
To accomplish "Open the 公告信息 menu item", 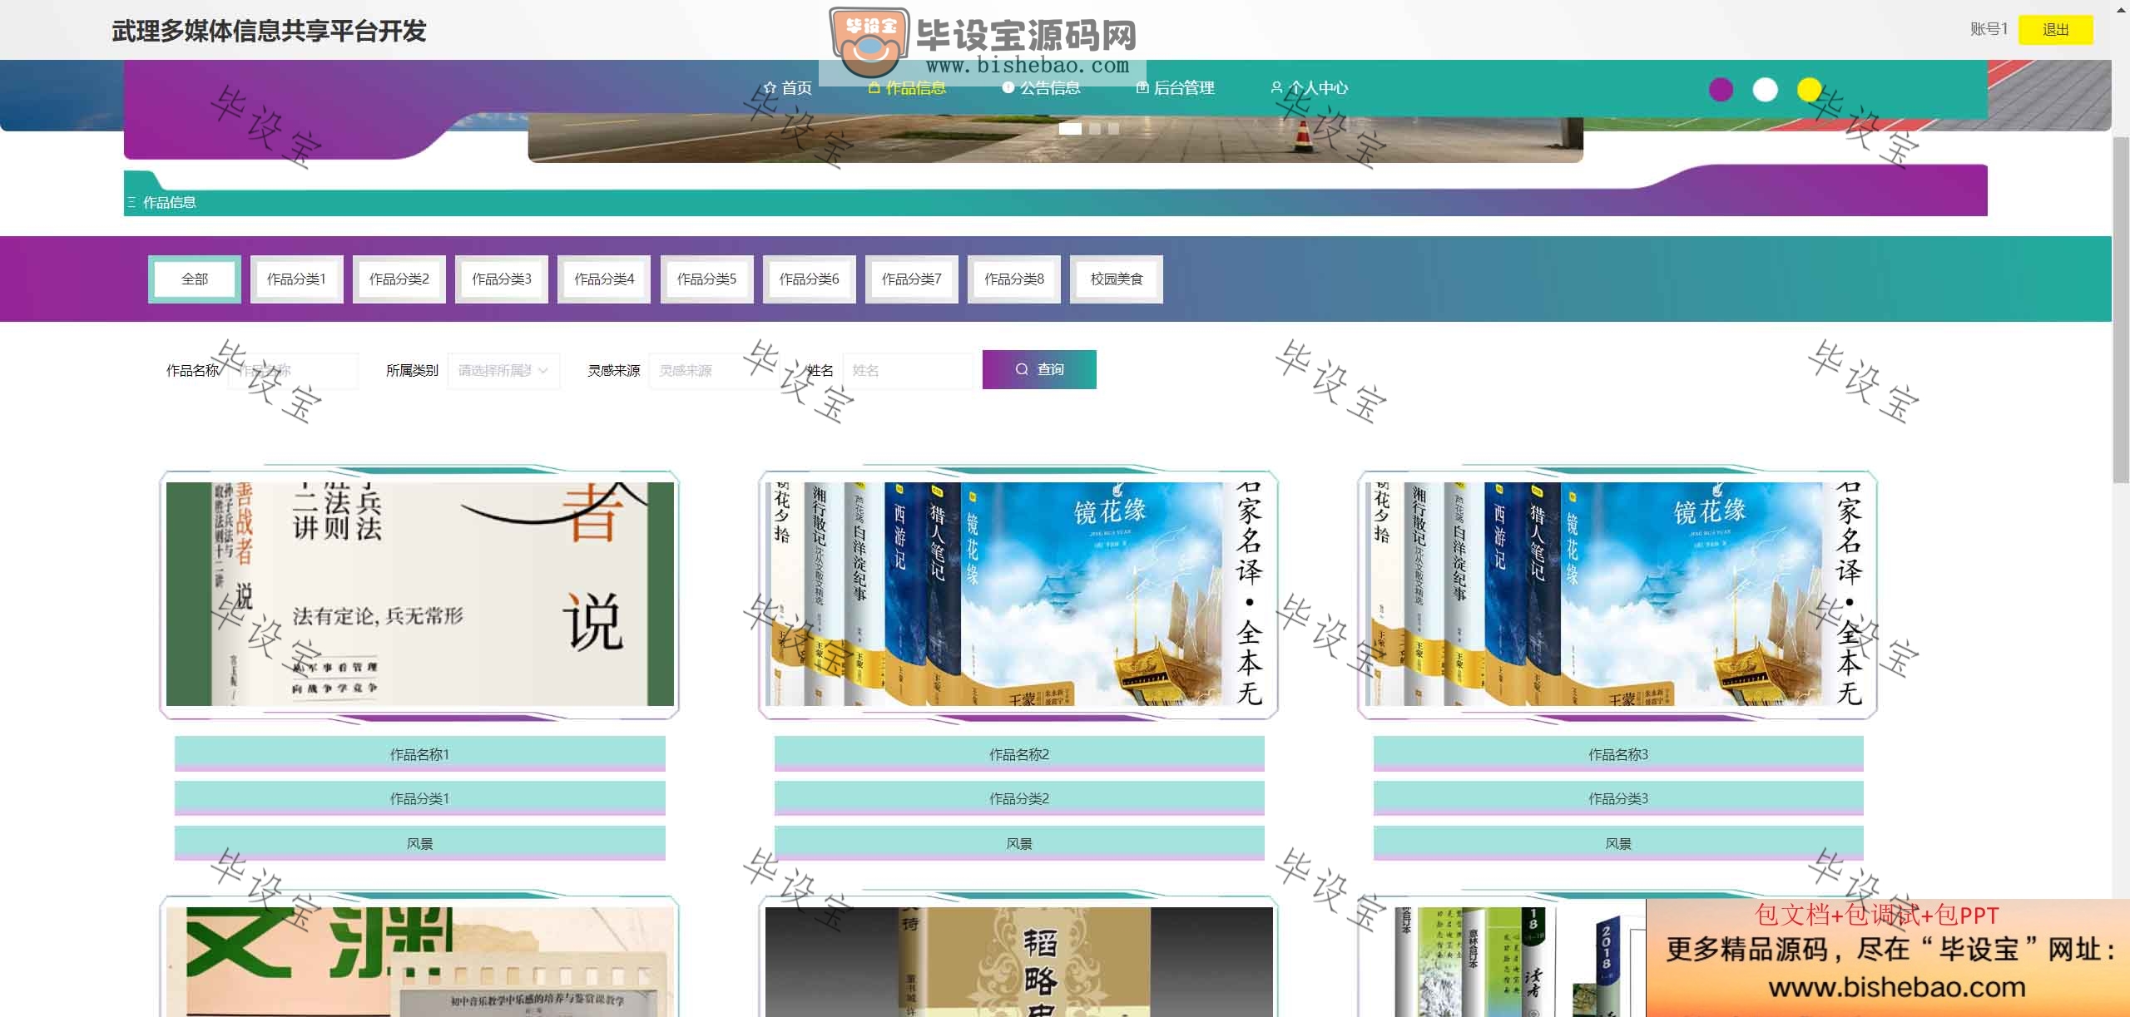I will 1041,87.
